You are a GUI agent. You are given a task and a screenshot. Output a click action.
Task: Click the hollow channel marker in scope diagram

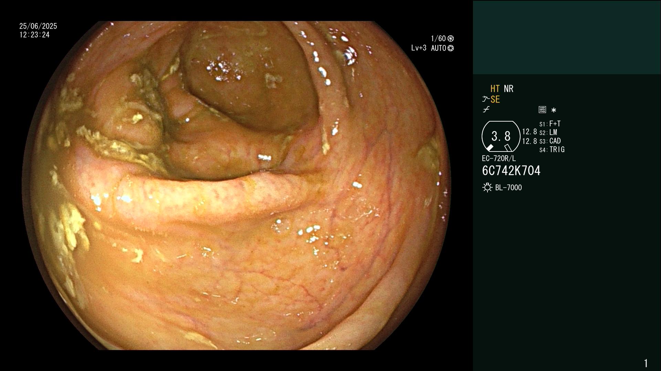click(508, 148)
